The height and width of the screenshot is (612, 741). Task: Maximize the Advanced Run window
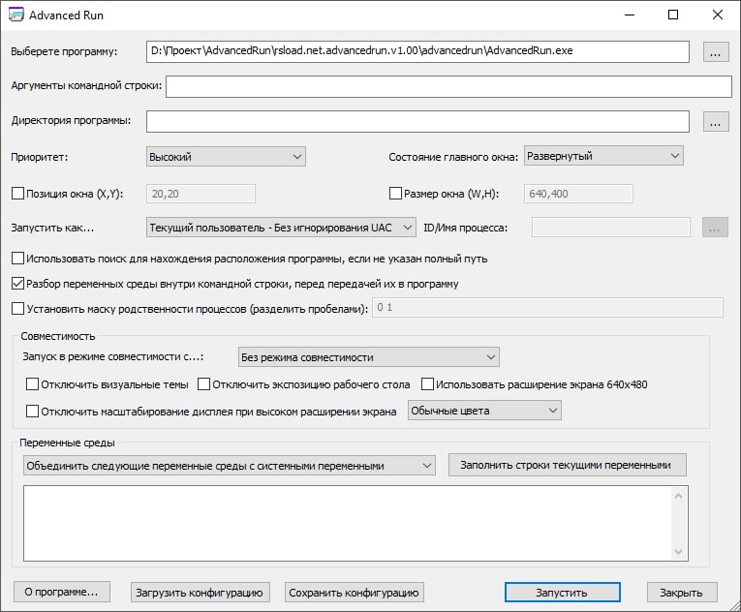pos(673,15)
